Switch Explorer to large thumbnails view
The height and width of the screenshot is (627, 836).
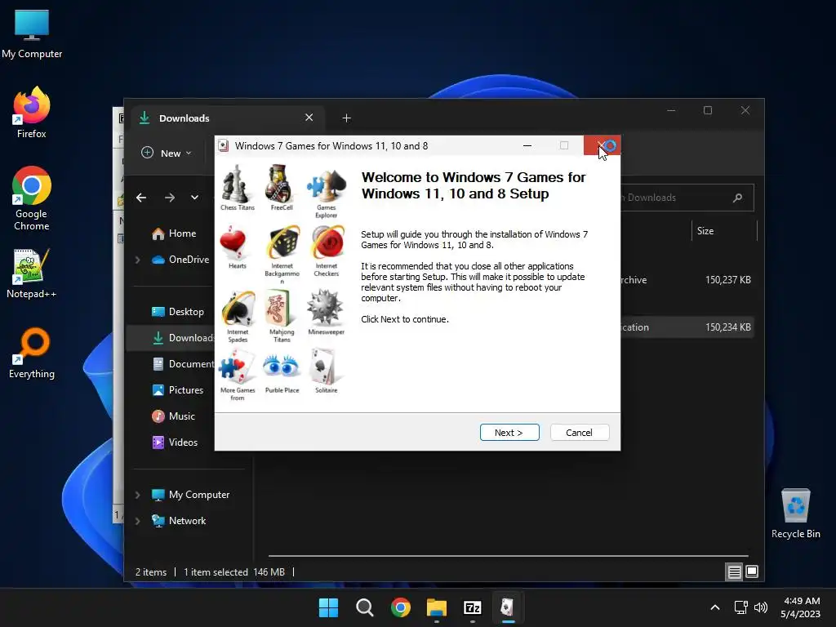click(x=752, y=572)
